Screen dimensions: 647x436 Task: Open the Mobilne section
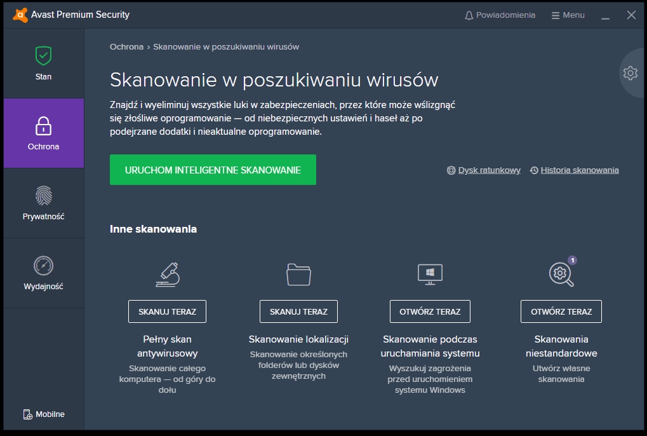44,414
